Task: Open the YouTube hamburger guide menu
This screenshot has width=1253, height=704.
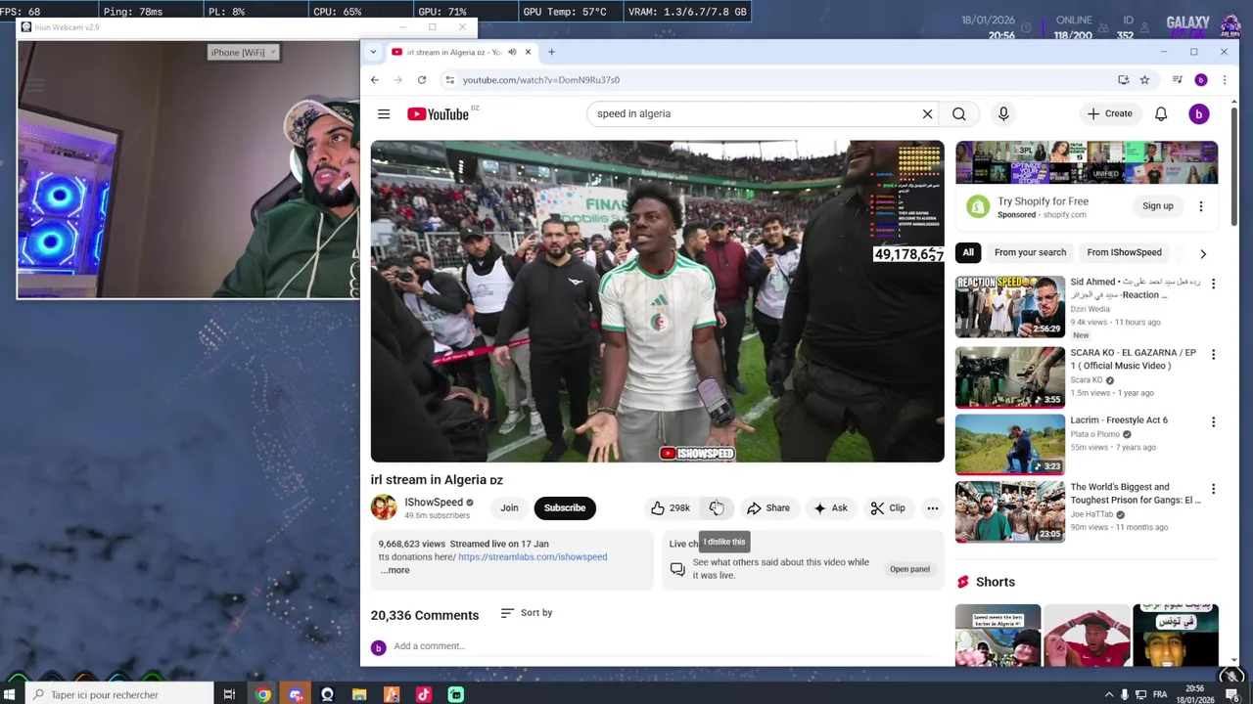Action: tap(384, 114)
